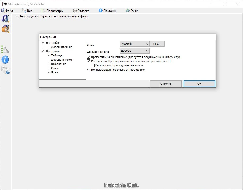Open the Отладка menu
The image size is (243, 190).
point(81,11)
